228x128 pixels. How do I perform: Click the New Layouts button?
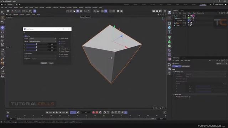[219, 4]
